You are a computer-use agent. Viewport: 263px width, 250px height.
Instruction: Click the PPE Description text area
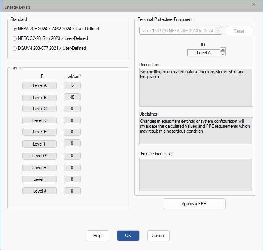(196, 87)
